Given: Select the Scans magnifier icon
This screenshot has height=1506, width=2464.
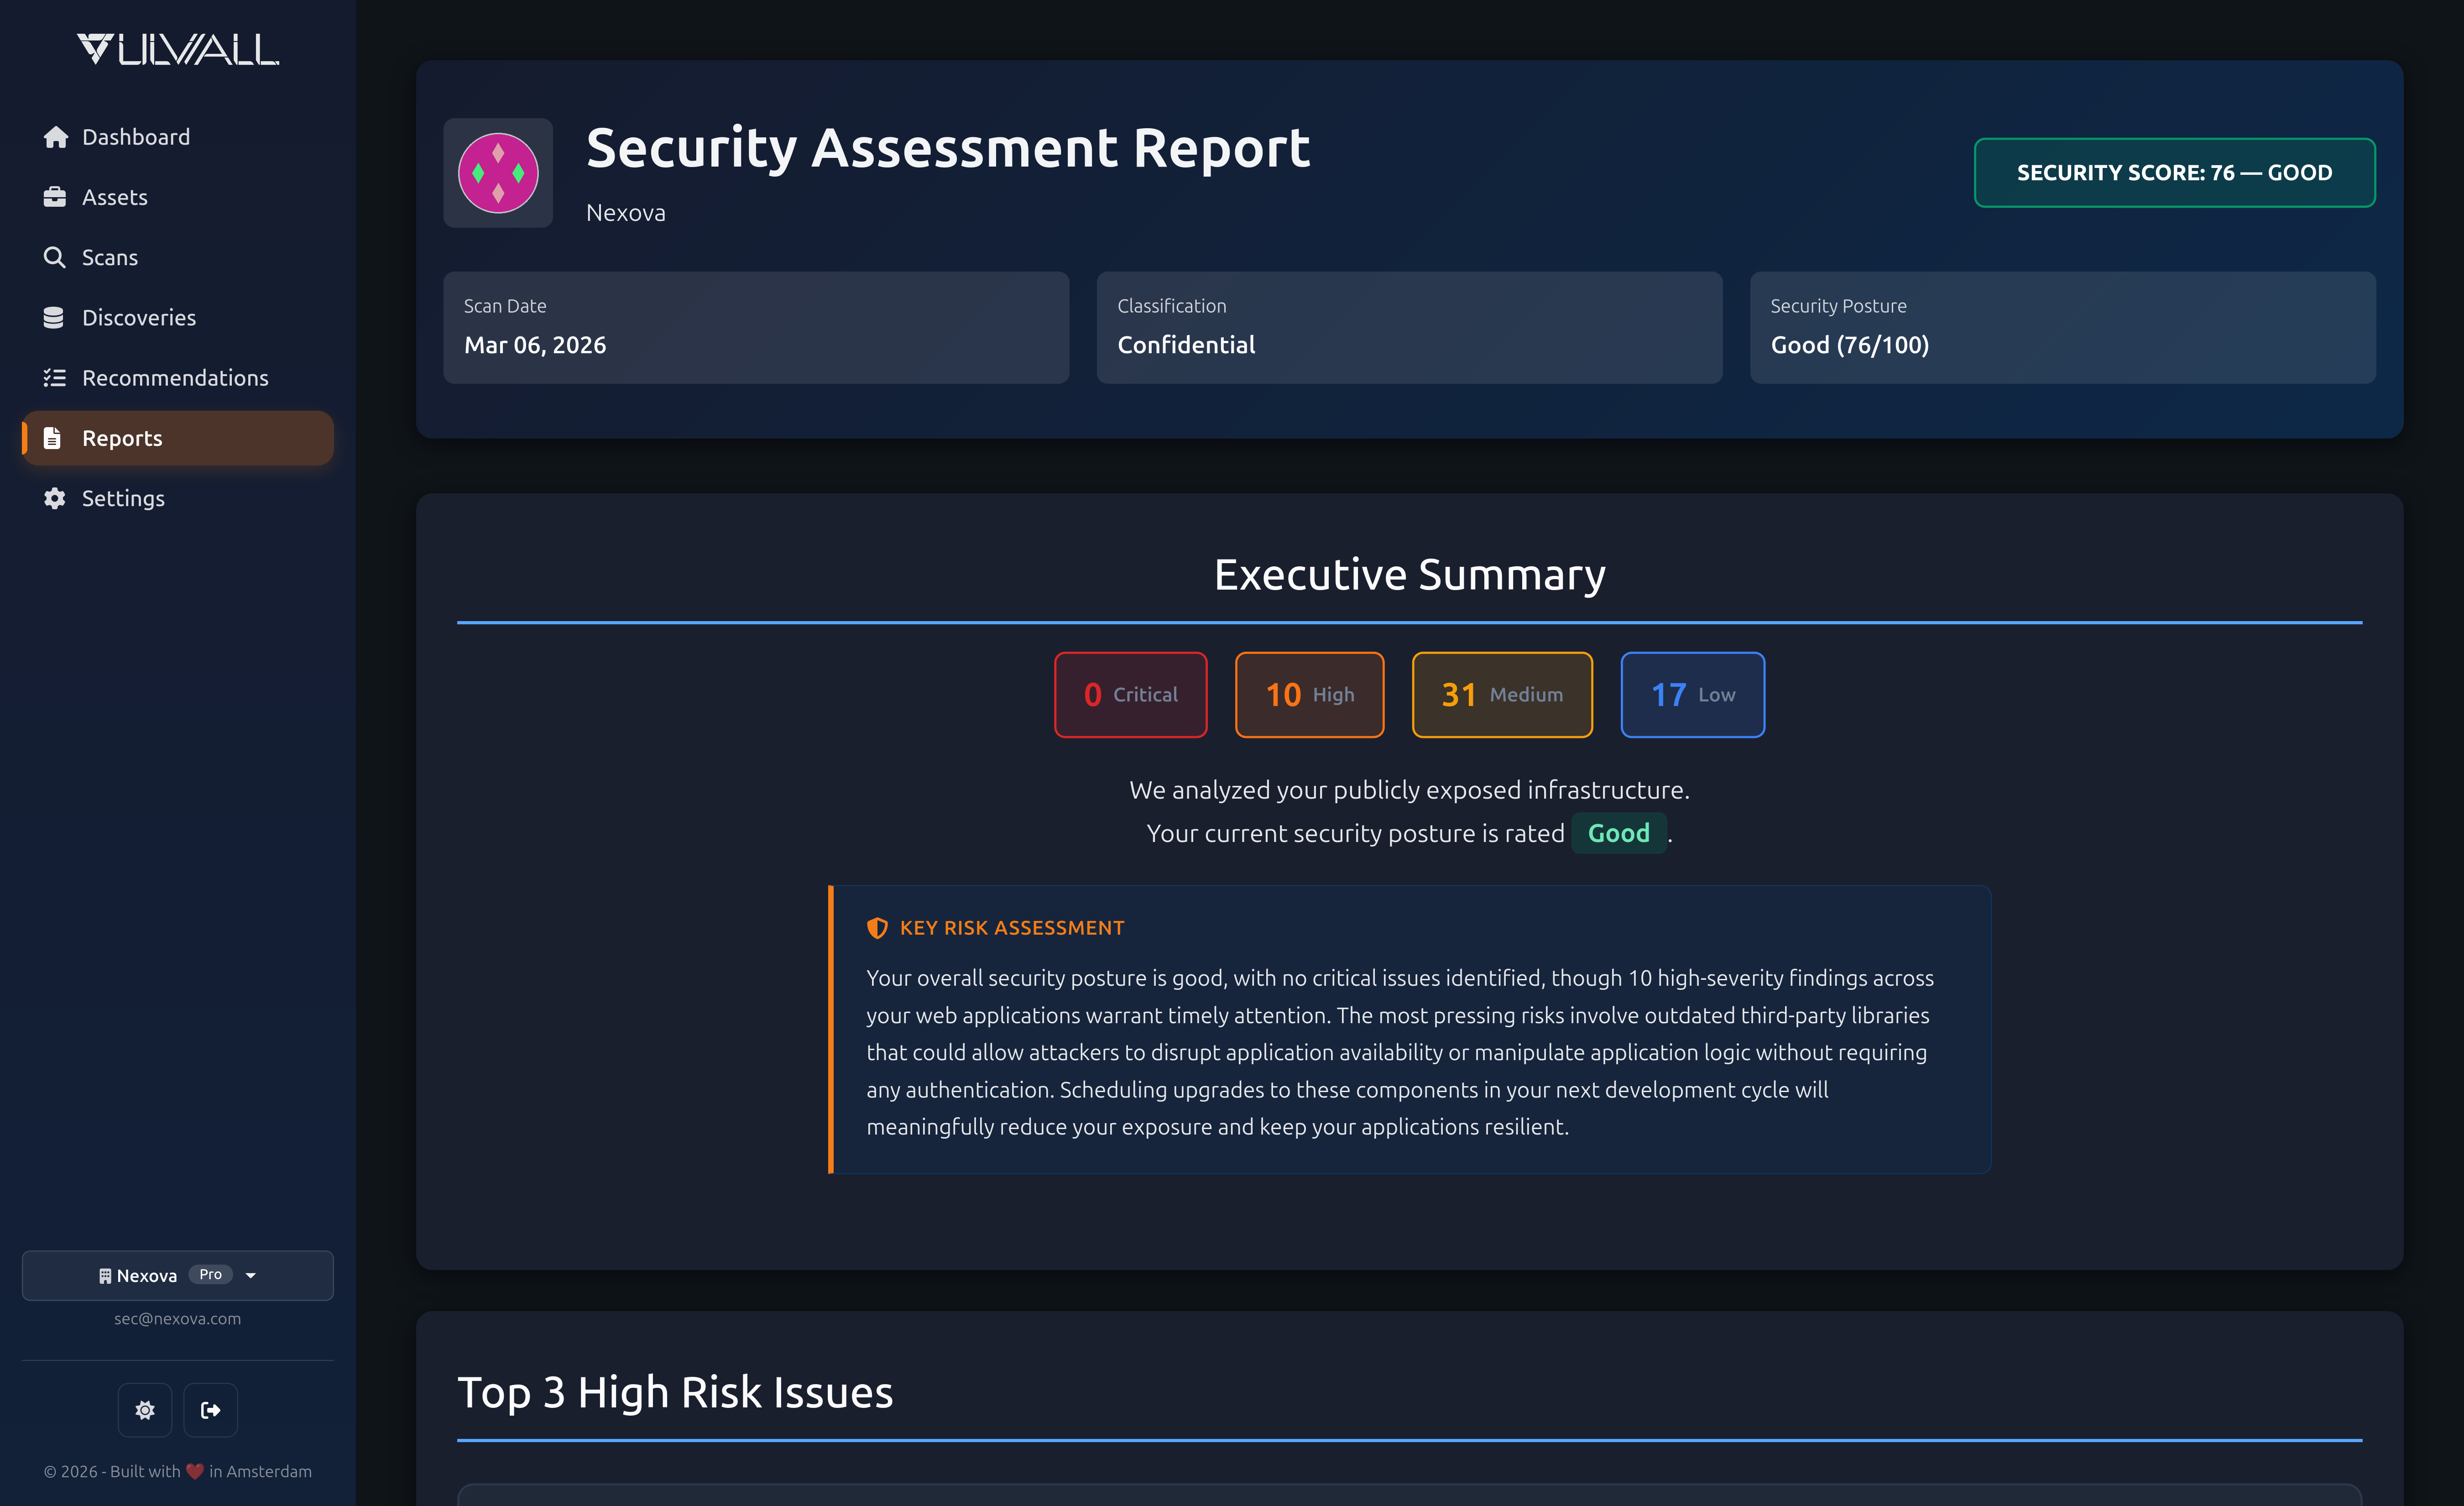Looking at the screenshot, I should (55, 257).
